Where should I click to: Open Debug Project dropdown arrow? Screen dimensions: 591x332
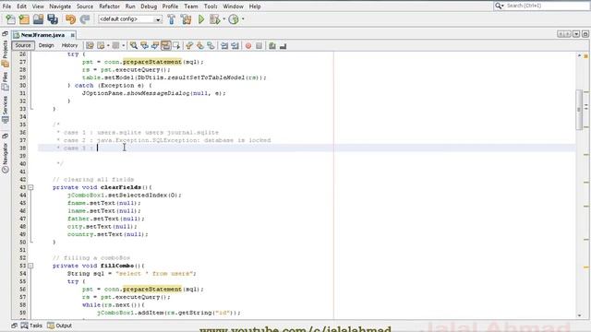223,18
